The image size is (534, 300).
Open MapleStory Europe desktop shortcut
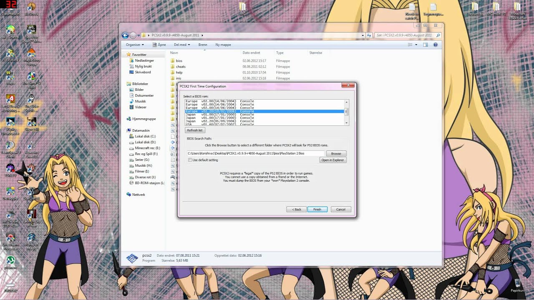31,57
